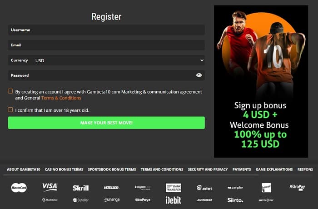Open Sportsbook Bonus Terms tab
This screenshot has height=209, width=318.
(112, 169)
